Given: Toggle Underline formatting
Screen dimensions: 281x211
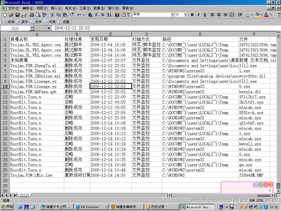Looking at the screenshot, I should point(205,15).
